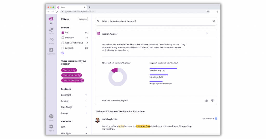Open the Ask section in sidebar
Screen dimensions: 266x139
pyautogui.click(x=51, y=20)
